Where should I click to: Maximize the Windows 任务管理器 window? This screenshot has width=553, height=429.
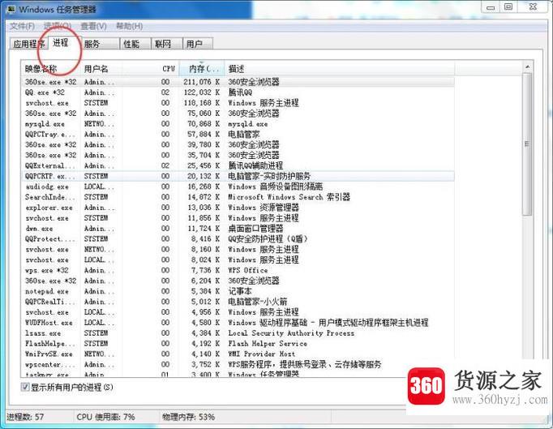point(508,7)
